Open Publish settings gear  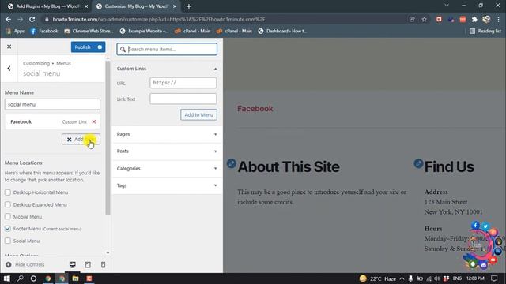[100, 47]
